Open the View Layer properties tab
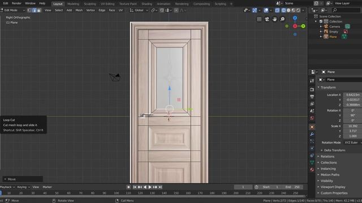 (312, 104)
